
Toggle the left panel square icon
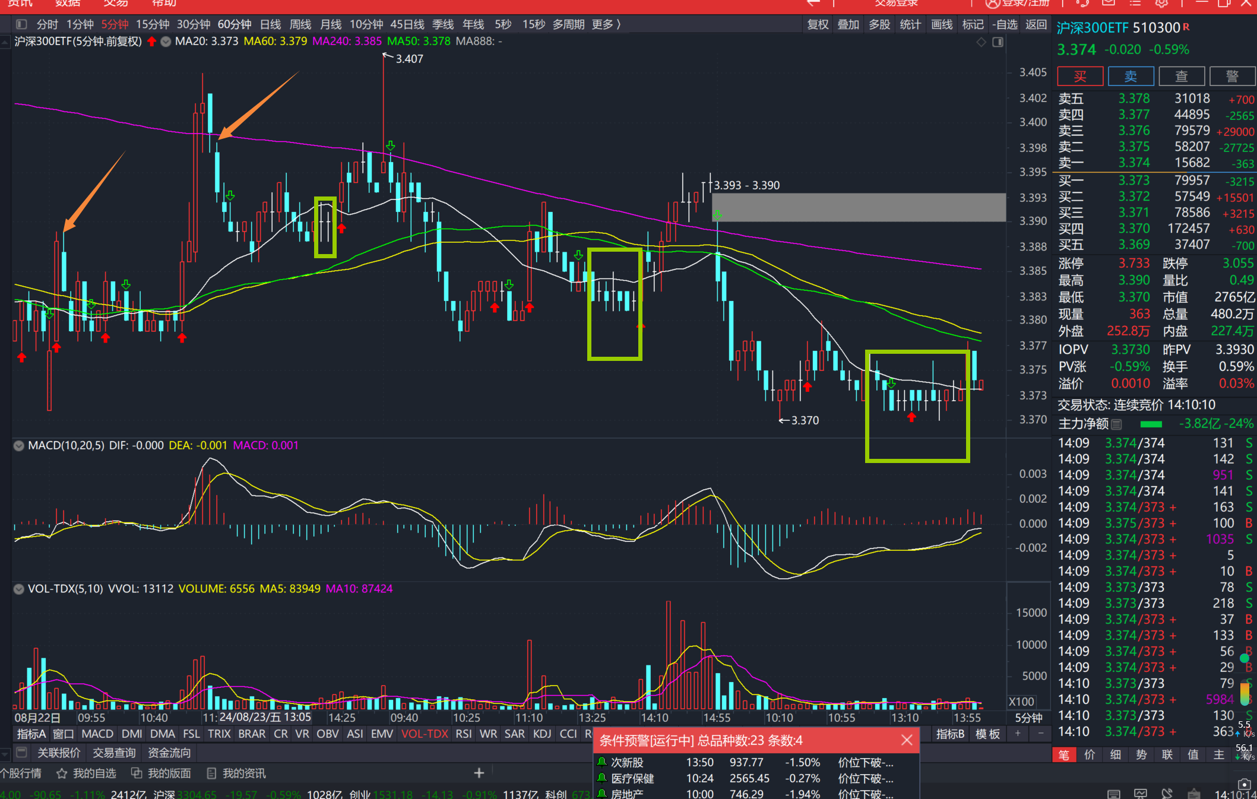pos(21,24)
